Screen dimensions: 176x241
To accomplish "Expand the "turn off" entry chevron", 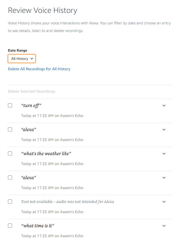I will 164,105.
